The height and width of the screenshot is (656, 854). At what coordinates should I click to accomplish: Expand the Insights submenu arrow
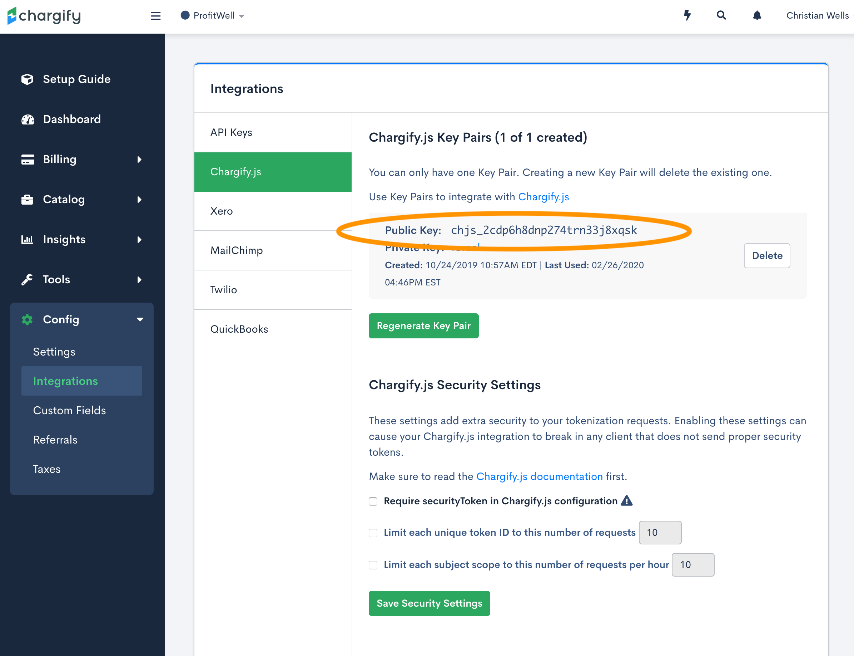tap(139, 239)
